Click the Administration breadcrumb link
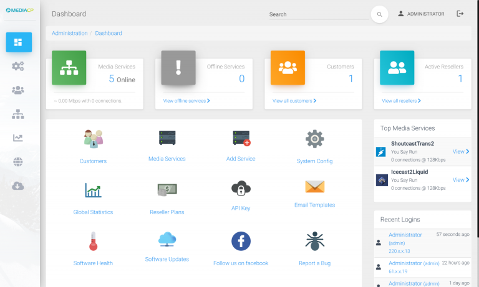Viewport: 479px width, 287px height. pos(69,33)
